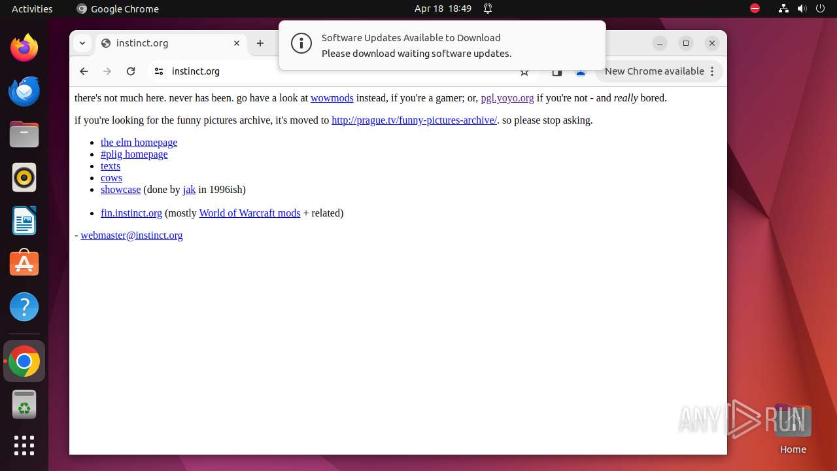Visit the prague.tv funny-pictures-archive link
Screen dimensions: 837x471
(x=415, y=120)
